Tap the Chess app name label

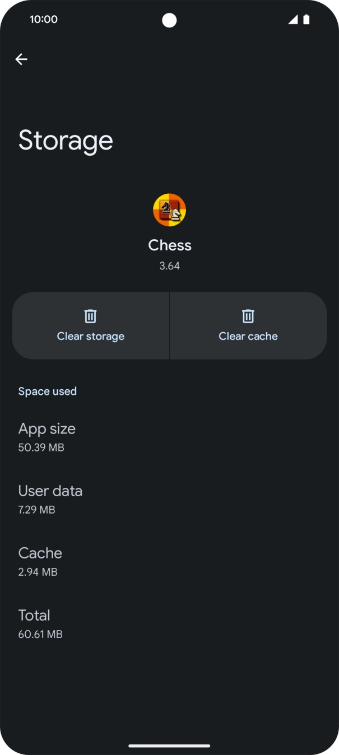coord(169,245)
